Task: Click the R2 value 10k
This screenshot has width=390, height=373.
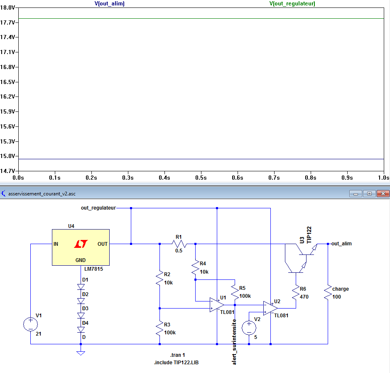Action: [168, 283]
